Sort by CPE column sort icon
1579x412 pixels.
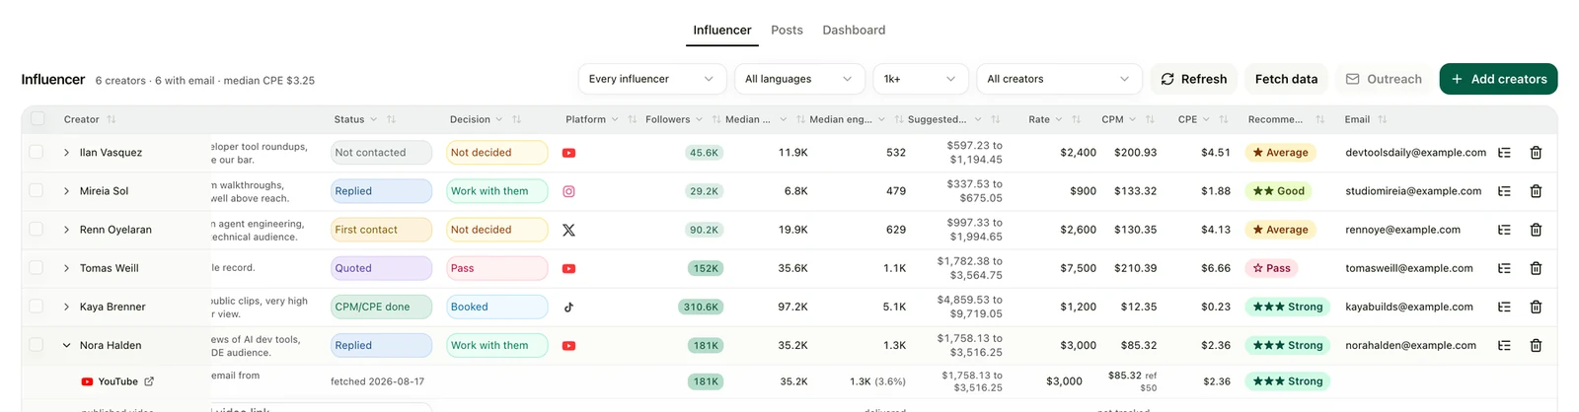pyautogui.click(x=1223, y=119)
